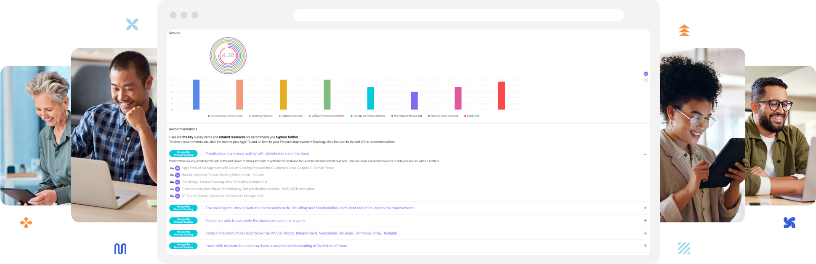Collapse the Prioritization recommendation with minus
816x264 pixels.
pyautogui.click(x=645, y=154)
